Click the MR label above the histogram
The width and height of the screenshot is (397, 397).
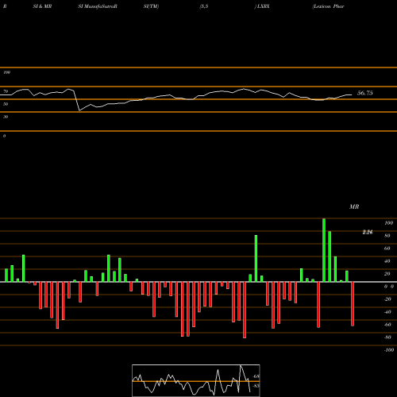[x=354, y=206]
